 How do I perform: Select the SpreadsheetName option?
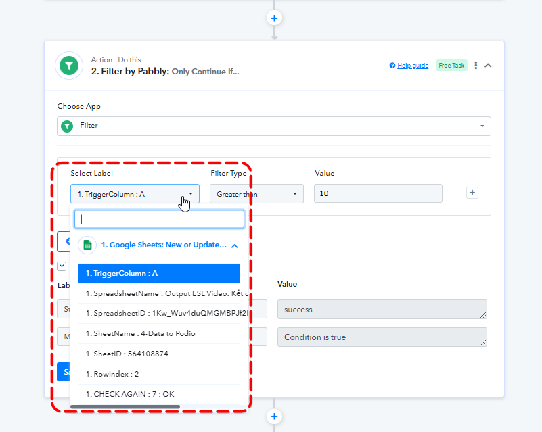pos(159,293)
